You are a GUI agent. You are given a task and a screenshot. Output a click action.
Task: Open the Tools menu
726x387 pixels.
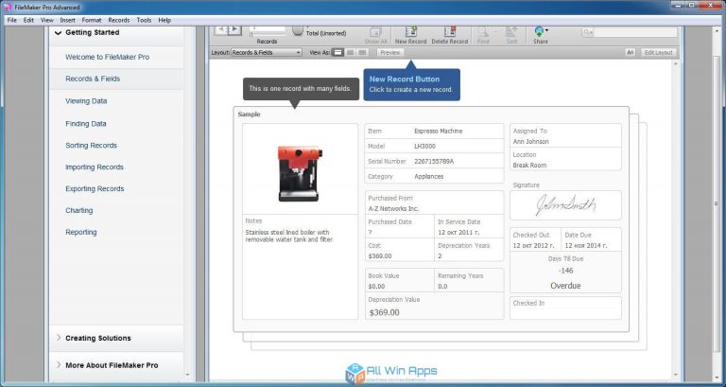tap(144, 21)
